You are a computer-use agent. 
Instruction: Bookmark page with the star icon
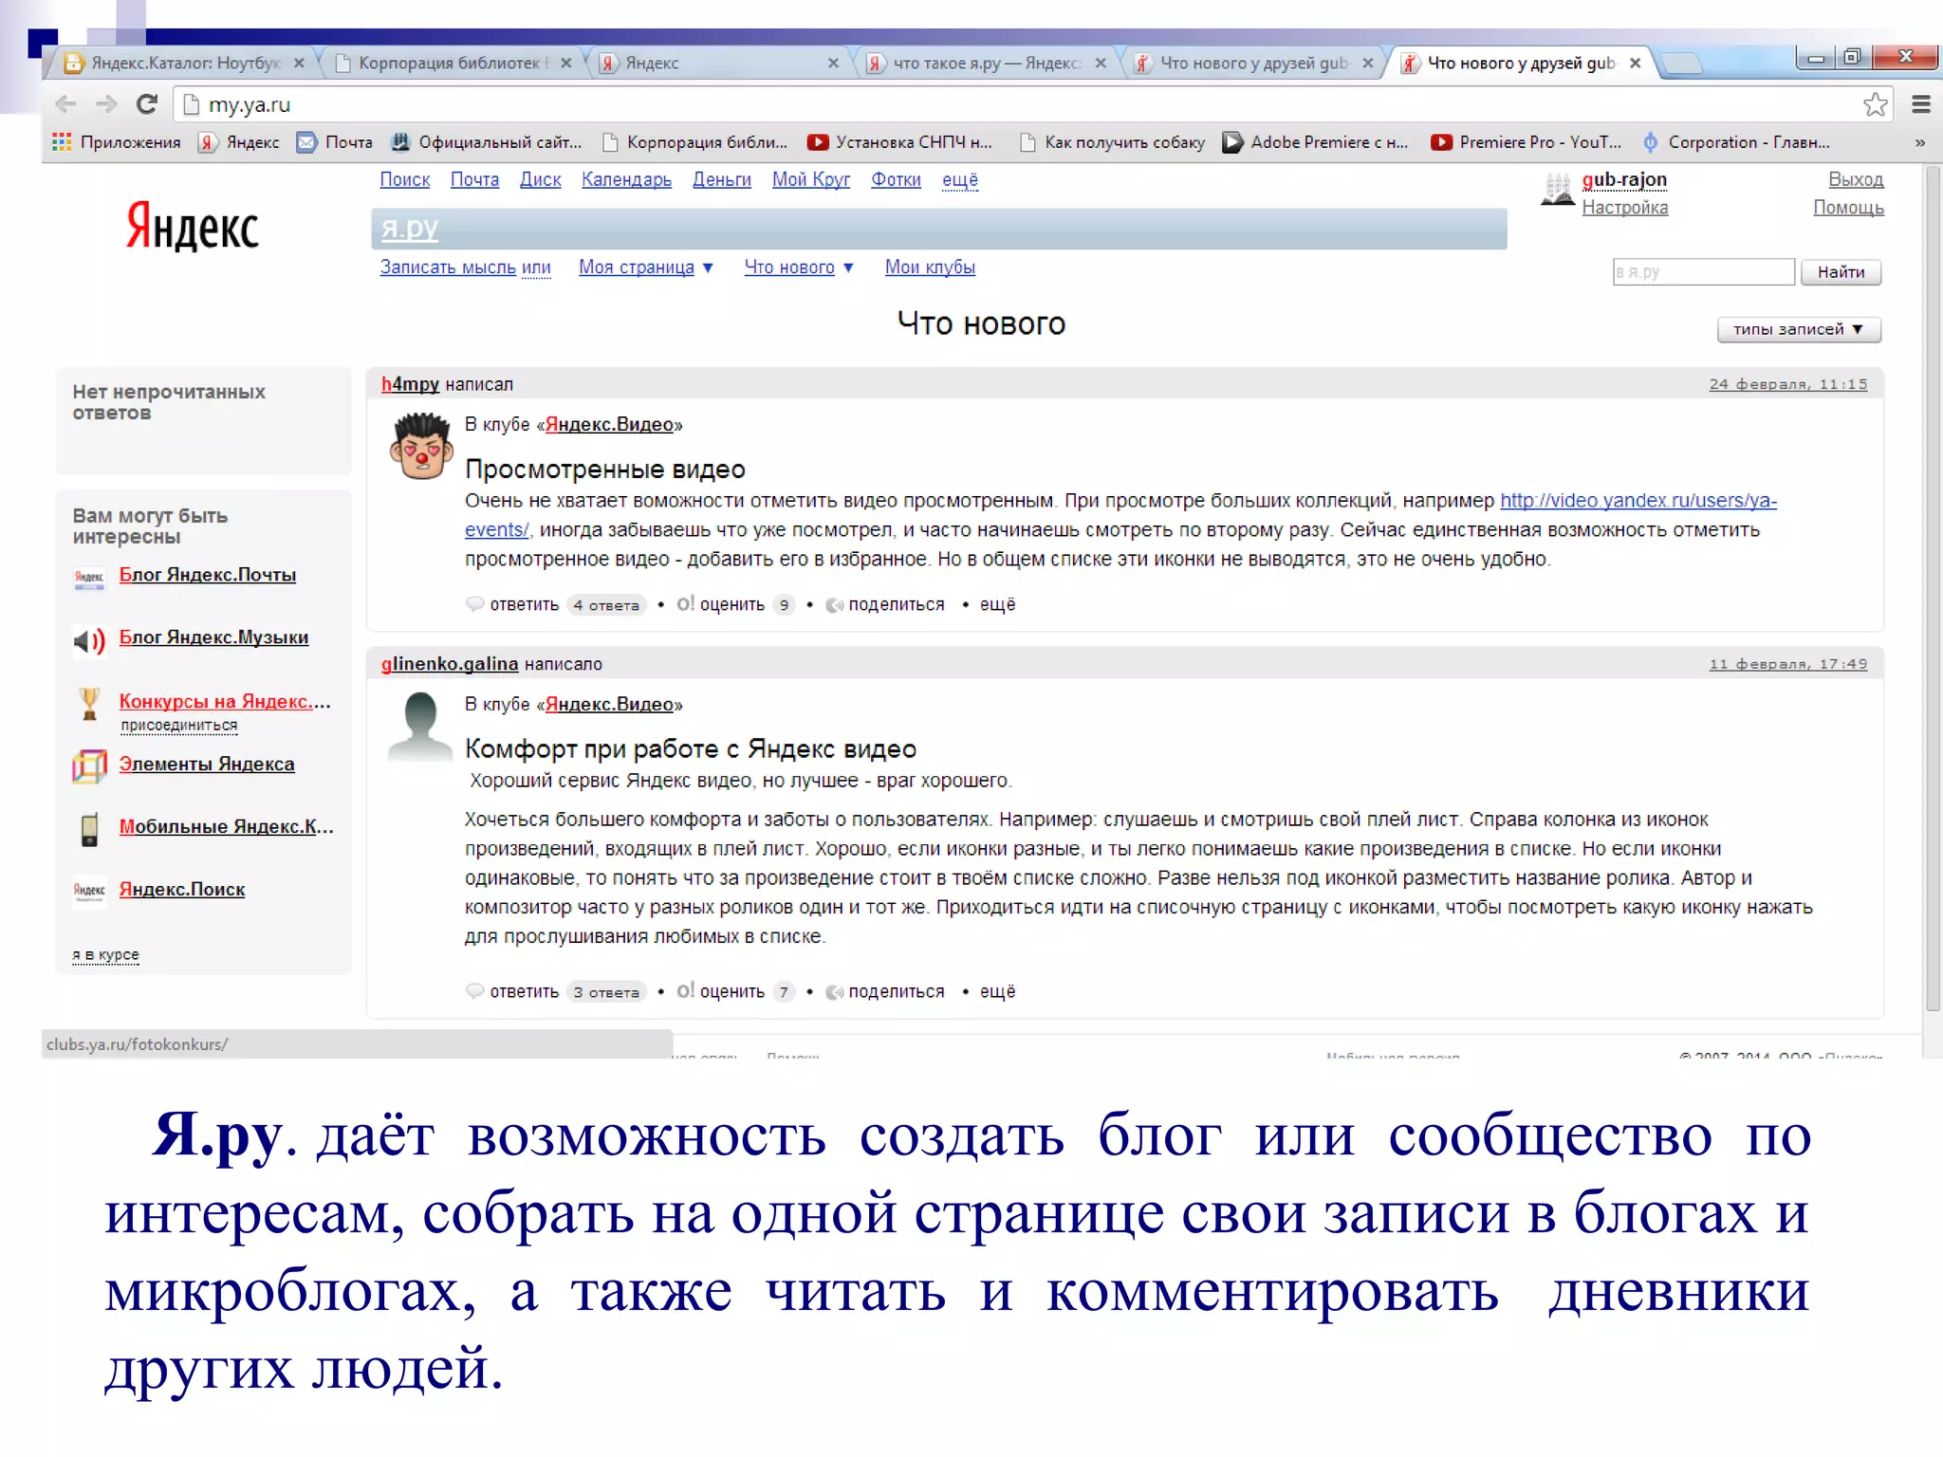(x=1875, y=104)
